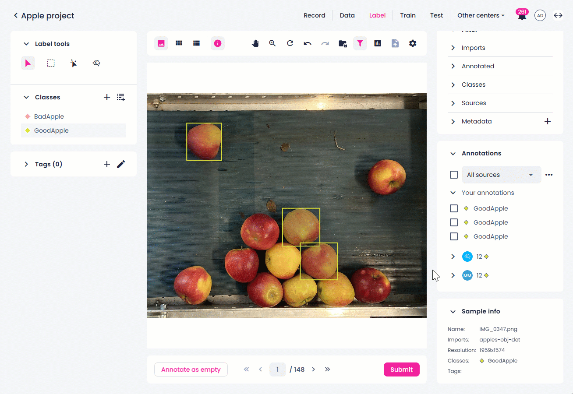Check the first GoodApple annotation checkbox
The width and height of the screenshot is (573, 394).
coord(454,208)
